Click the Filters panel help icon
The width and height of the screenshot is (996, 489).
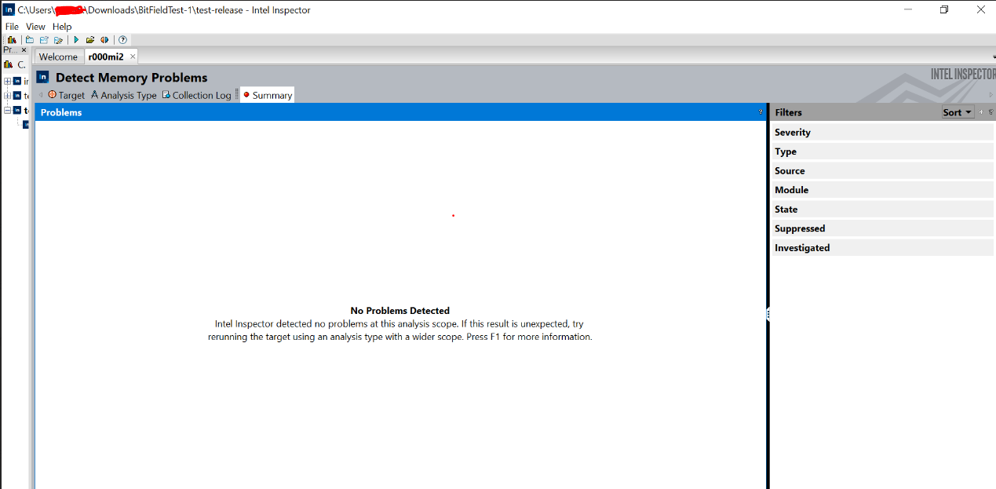pyautogui.click(x=991, y=112)
